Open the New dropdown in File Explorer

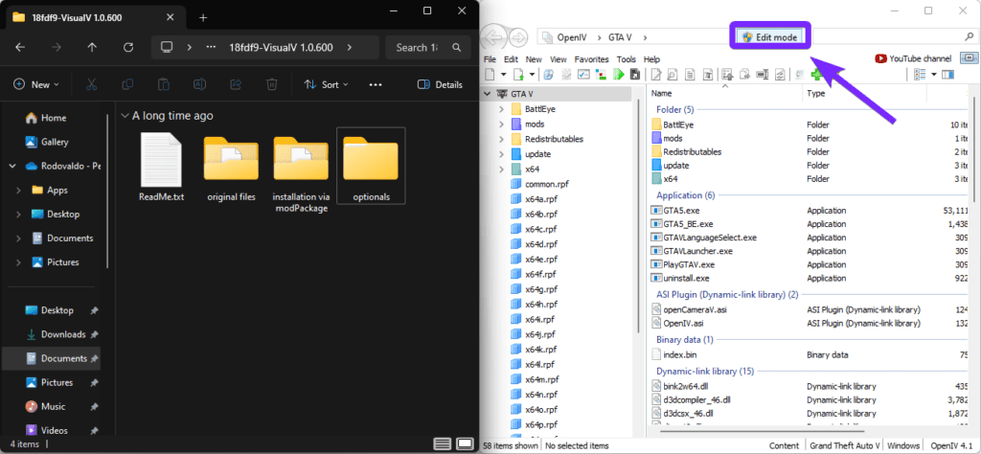[x=36, y=84]
